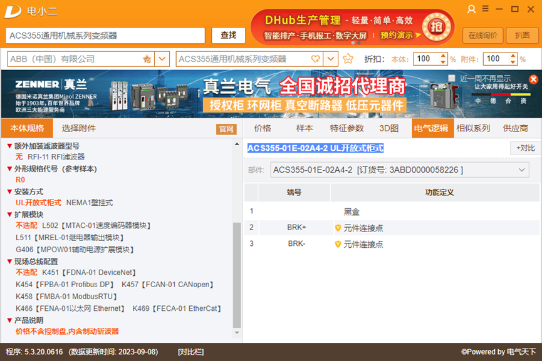Click the 抢 badge in DHub banner

(436, 26)
